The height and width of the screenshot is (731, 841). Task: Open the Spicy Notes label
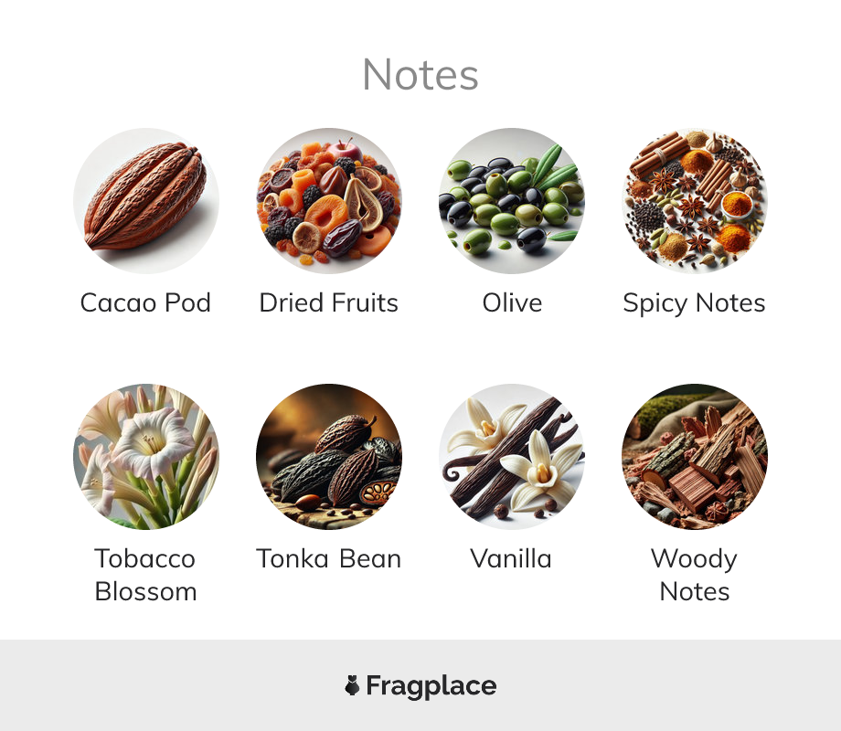point(694,304)
